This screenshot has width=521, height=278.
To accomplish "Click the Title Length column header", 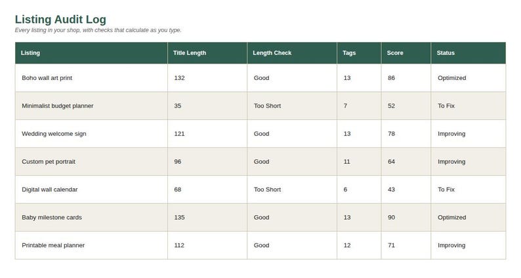I will (x=207, y=53).
